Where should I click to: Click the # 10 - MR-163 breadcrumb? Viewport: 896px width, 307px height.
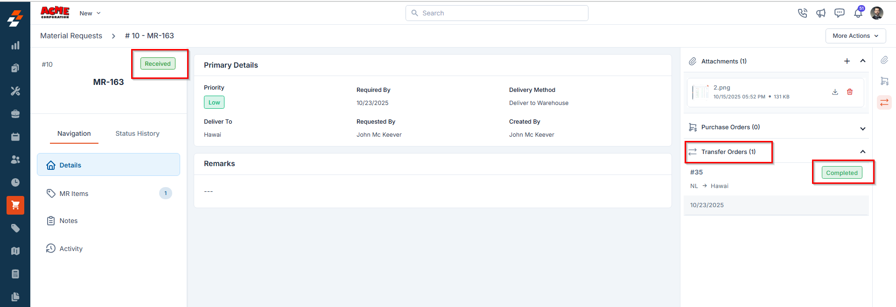[149, 36]
